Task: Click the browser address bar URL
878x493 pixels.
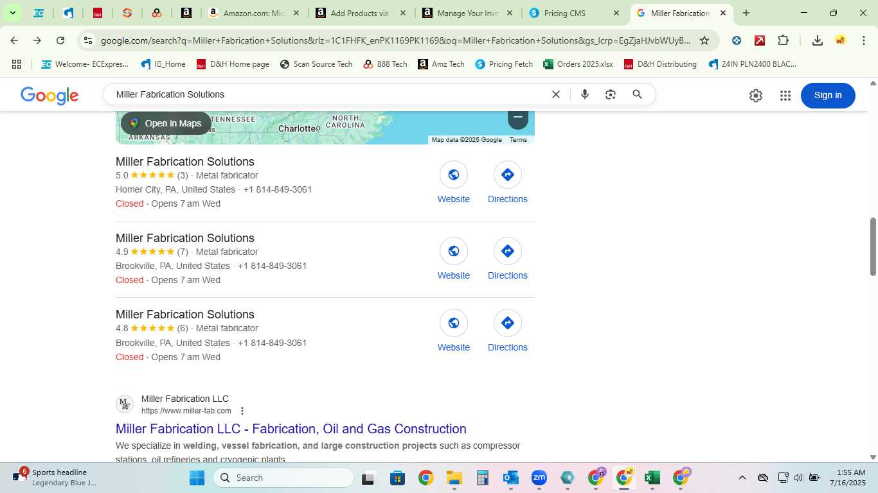Action: click(x=395, y=40)
